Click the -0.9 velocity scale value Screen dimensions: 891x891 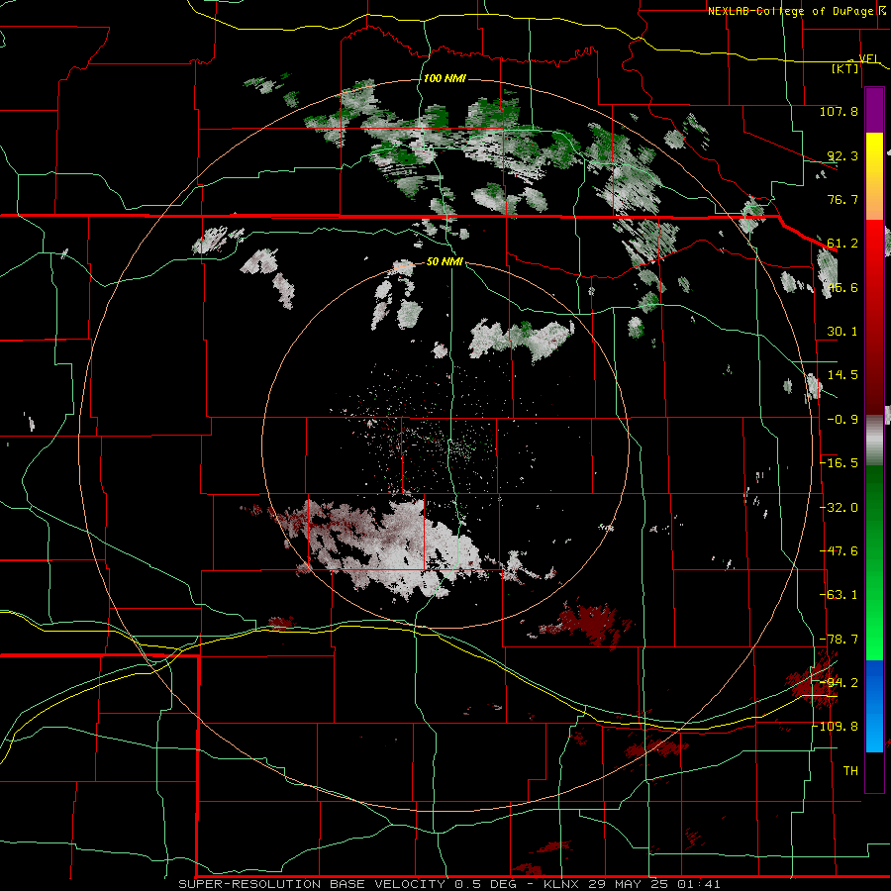click(842, 420)
